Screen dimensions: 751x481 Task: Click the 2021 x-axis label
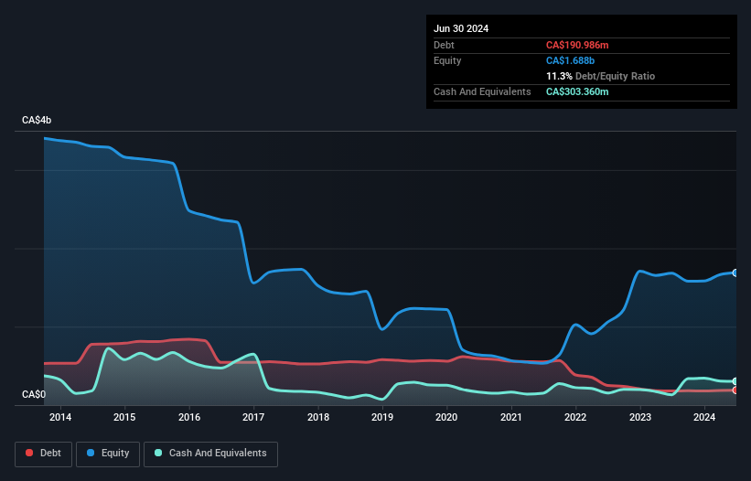511,417
